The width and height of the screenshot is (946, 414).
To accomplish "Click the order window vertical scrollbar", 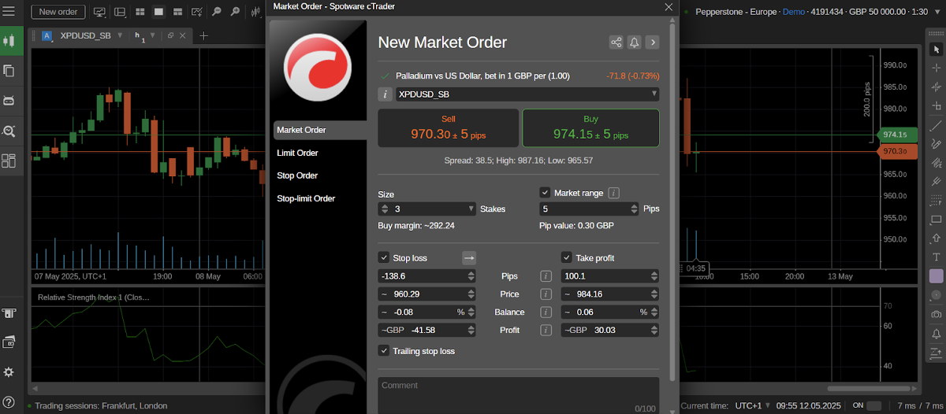I will 672,201.
